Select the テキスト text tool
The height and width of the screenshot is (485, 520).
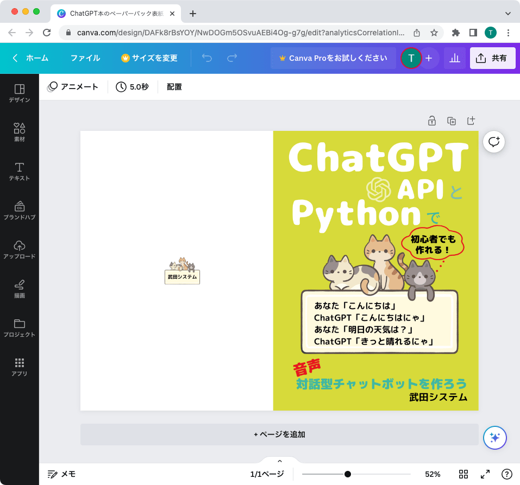click(x=19, y=172)
